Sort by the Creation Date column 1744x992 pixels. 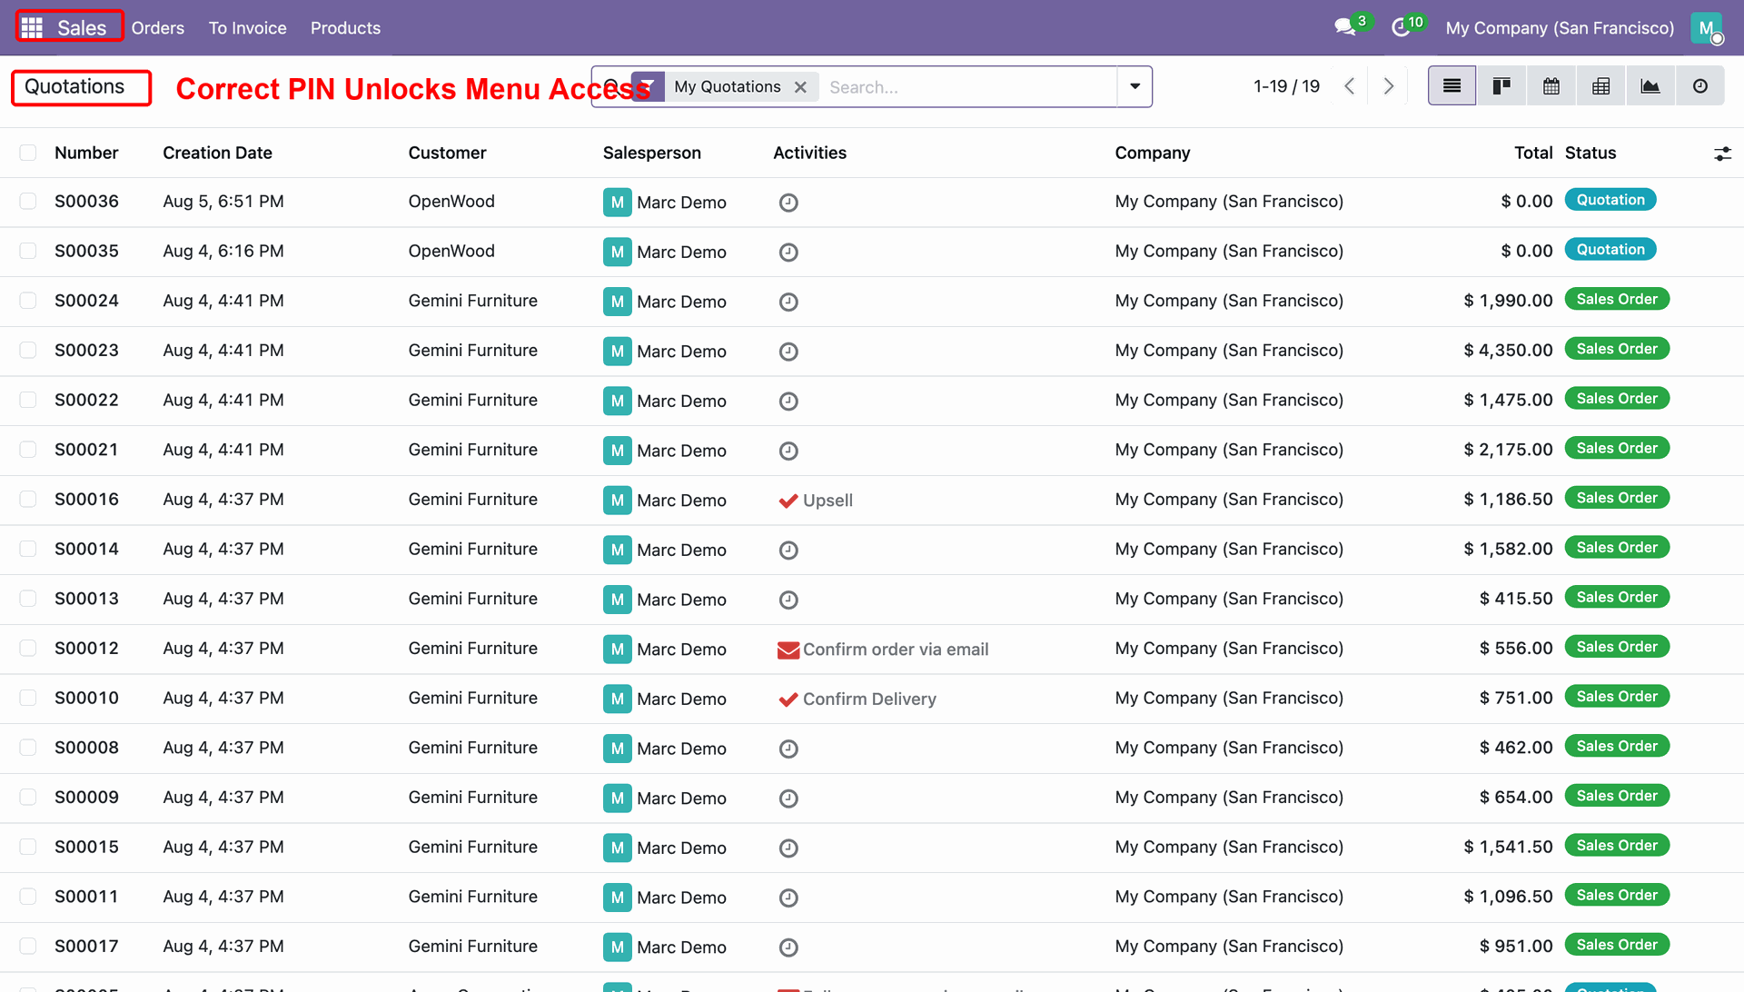(x=217, y=153)
